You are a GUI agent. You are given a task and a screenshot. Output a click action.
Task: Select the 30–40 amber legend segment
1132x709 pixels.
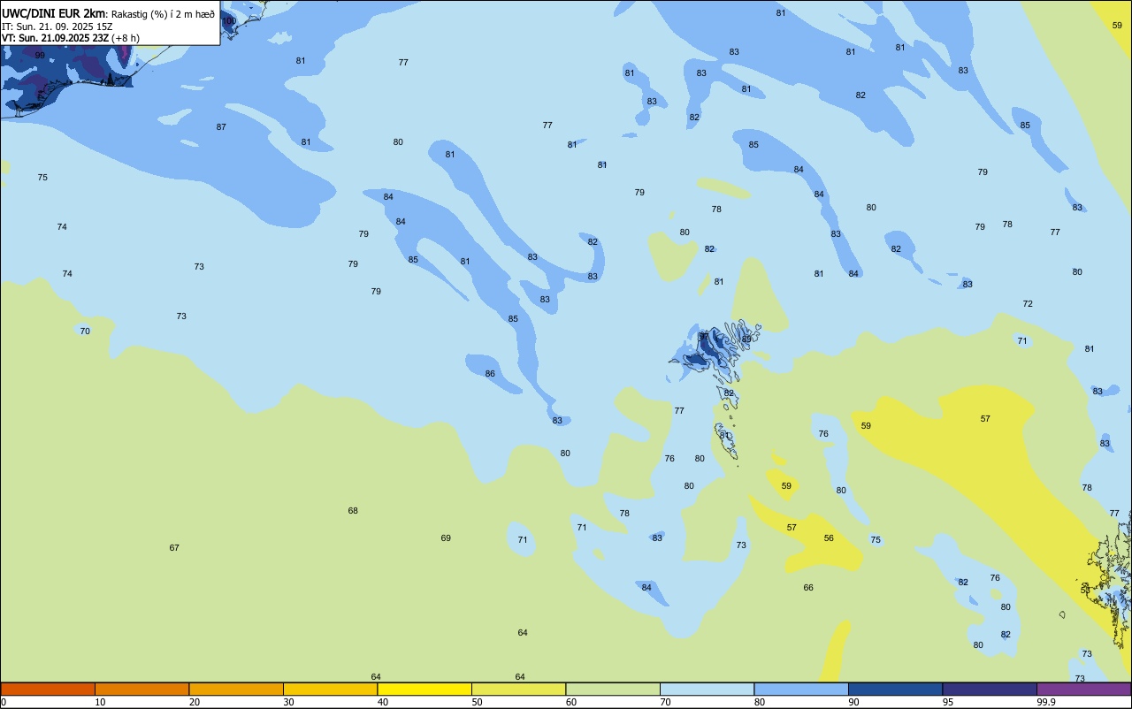(x=330, y=689)
